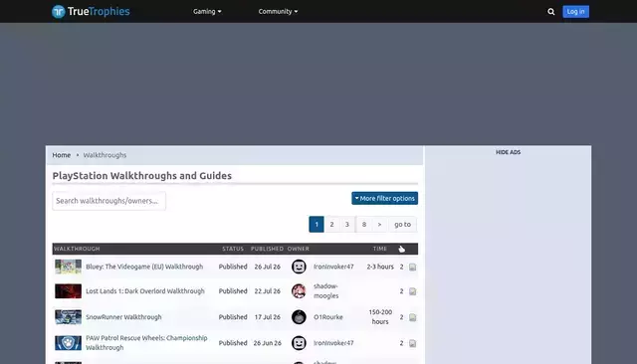Click the 26 Jun 26 published date
637x364 pixels.
tap(268, 343)
